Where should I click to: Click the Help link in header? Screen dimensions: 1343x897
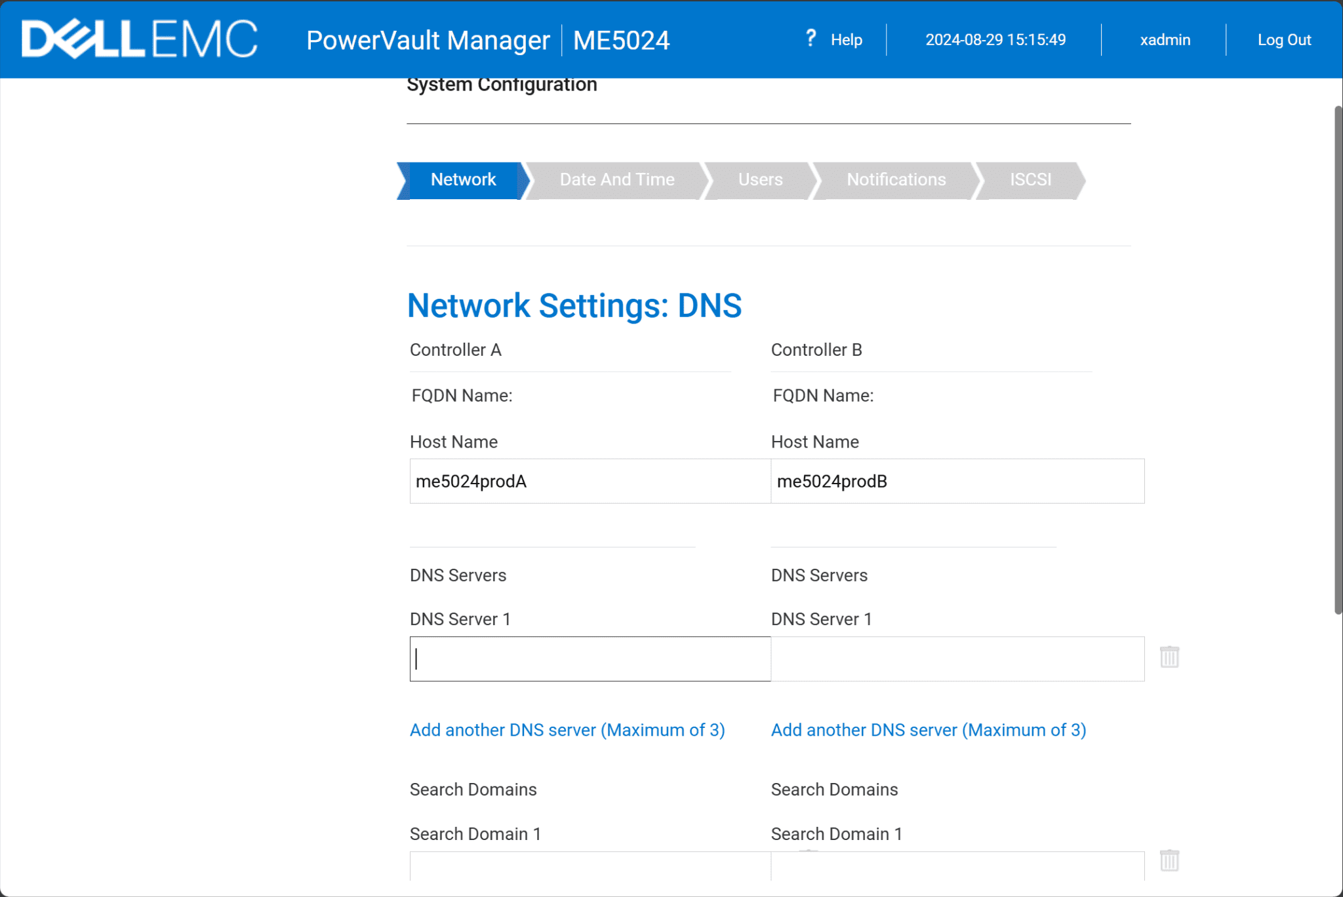click(x=846, y=40)
